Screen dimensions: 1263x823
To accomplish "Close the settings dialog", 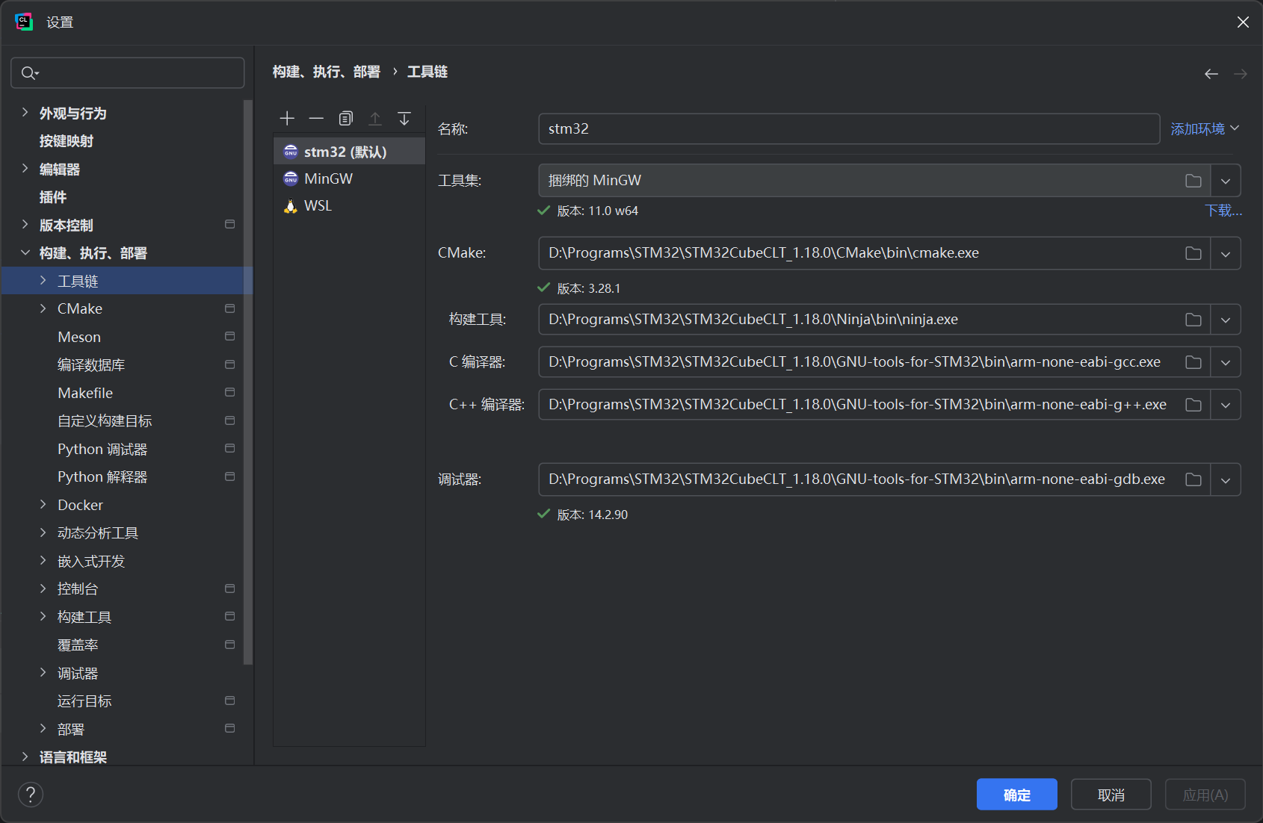I will (x=1243, y=22).
